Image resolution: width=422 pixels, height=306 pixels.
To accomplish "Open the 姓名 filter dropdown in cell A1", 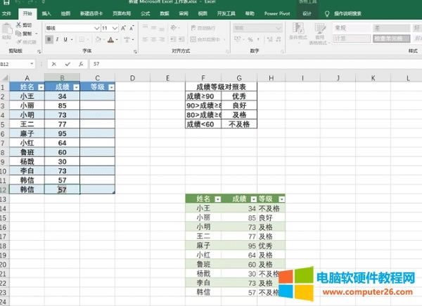I will [x=40, y=86].
